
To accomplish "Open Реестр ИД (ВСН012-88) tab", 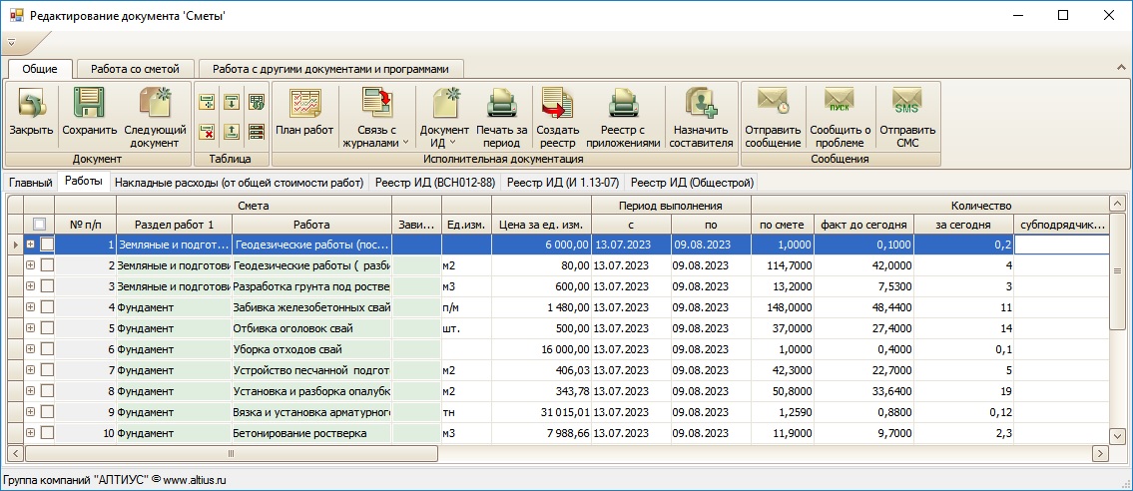I will pyautogui.click(x=435, y=183).
